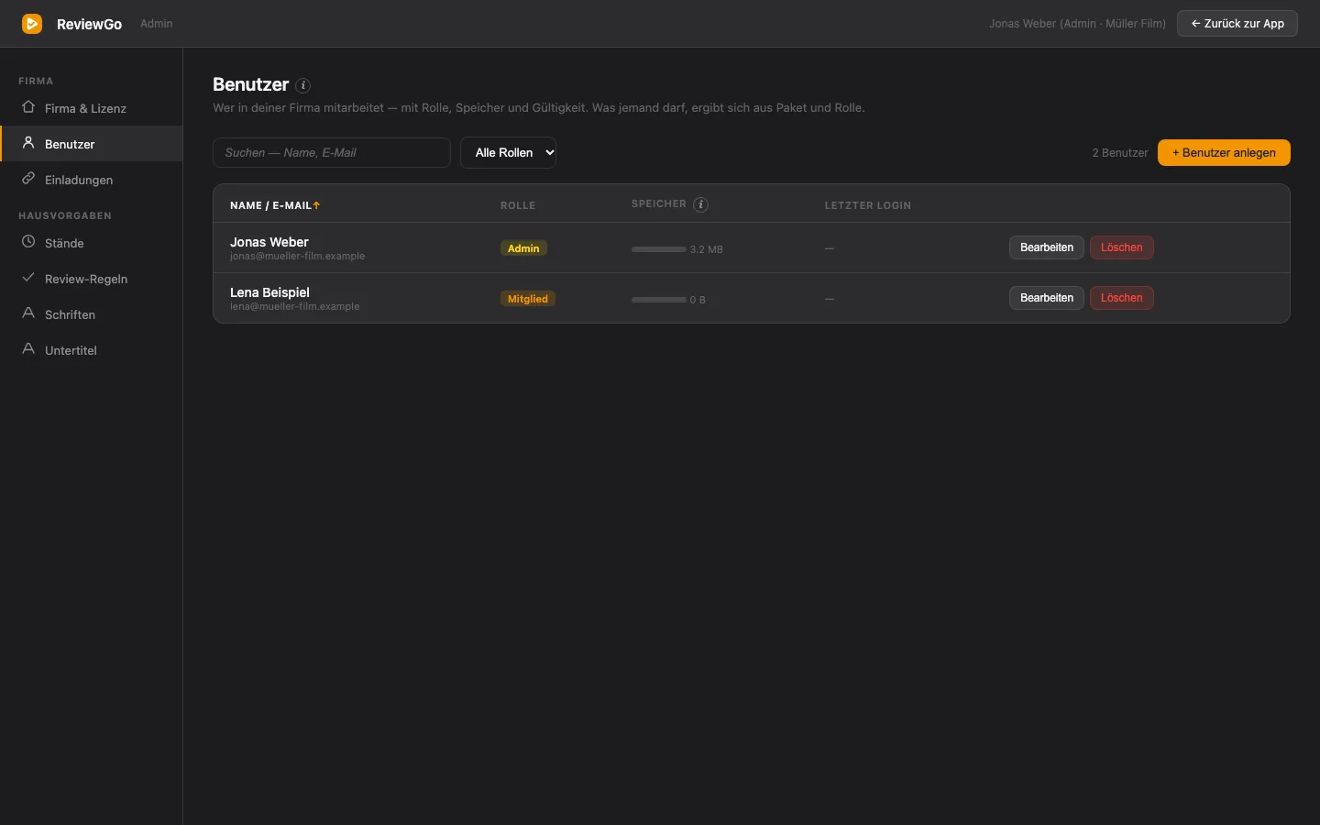Click the link icon beside Einladungen
Image resolution: width=1320 pixels, height=825 pixels.
(x=28, y=179)
